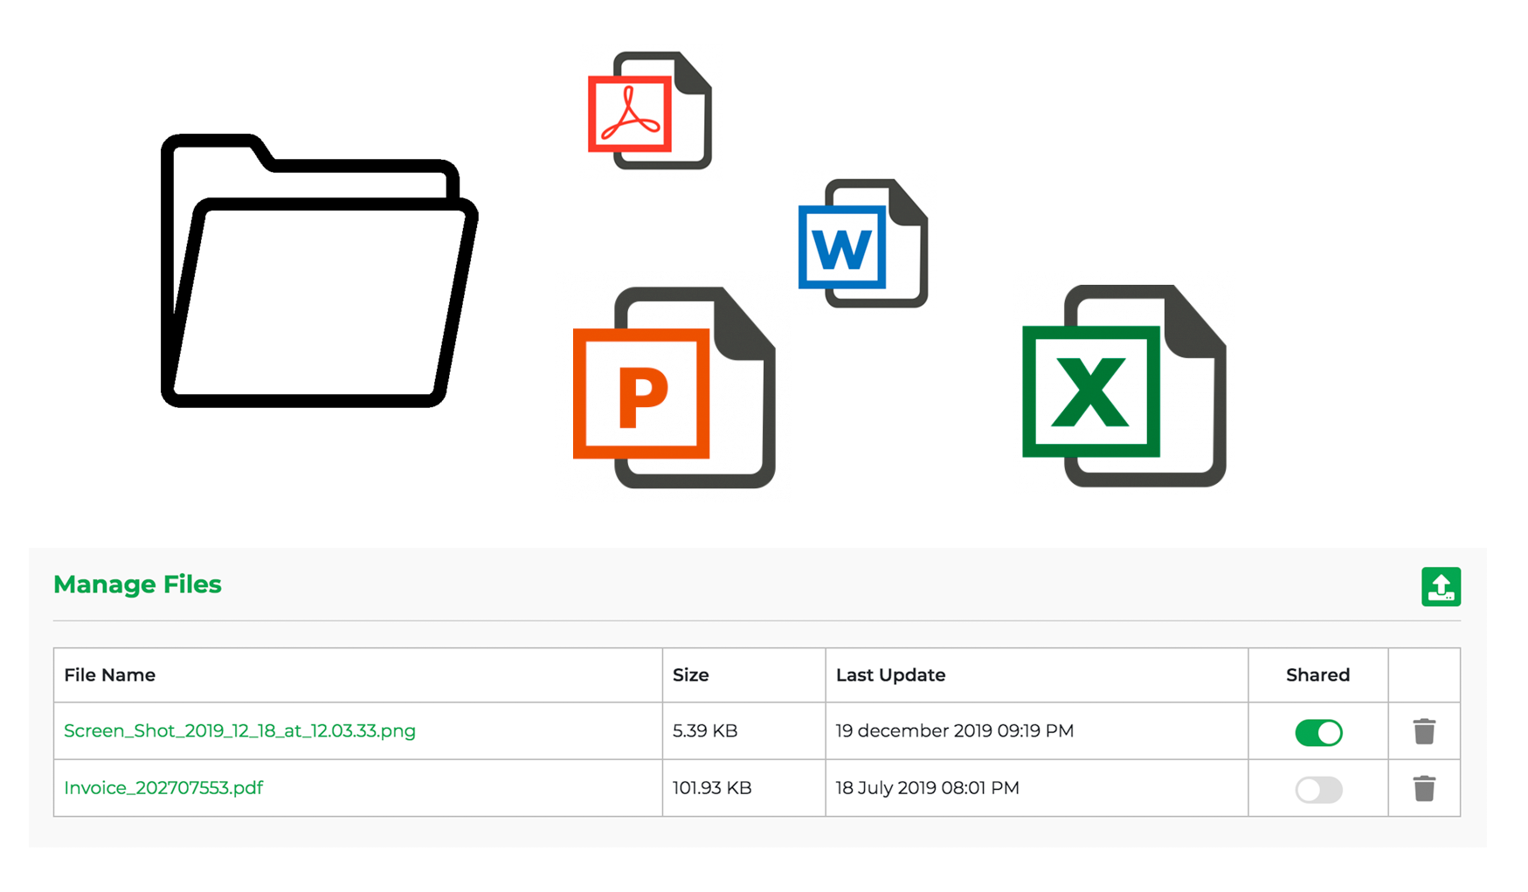Click the 18 July 2019 08:01 PM date

tap(927, 788)
